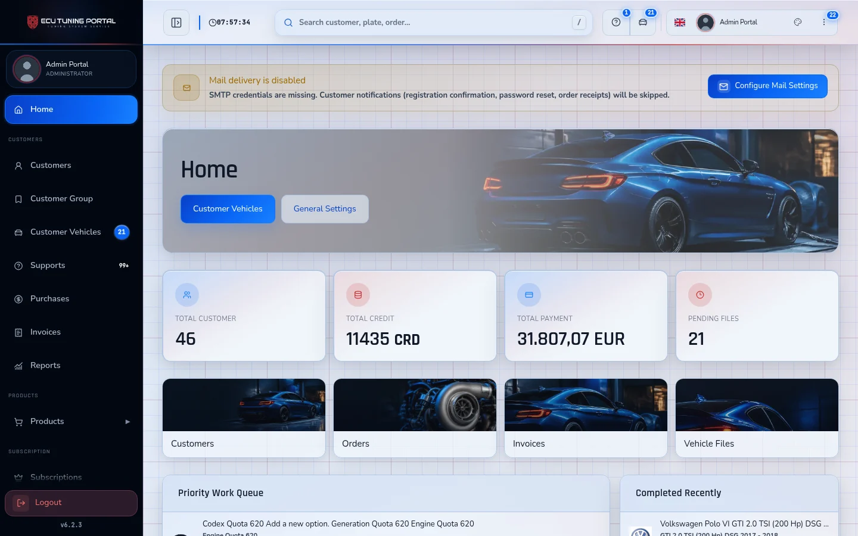Click the Admin Portal avatar in header
The image size is (858, 536).
pyautogui.click(x=705, y=23)
